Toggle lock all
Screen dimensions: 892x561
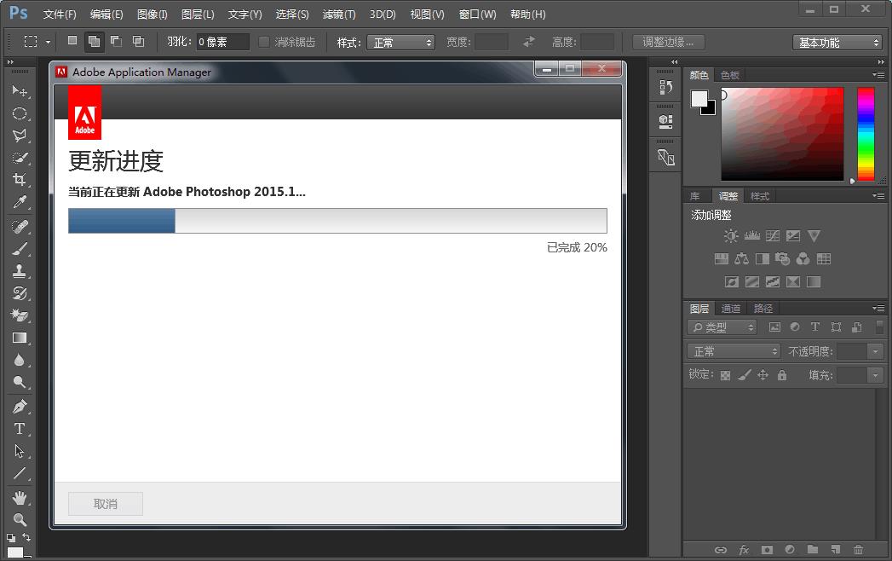782,375
